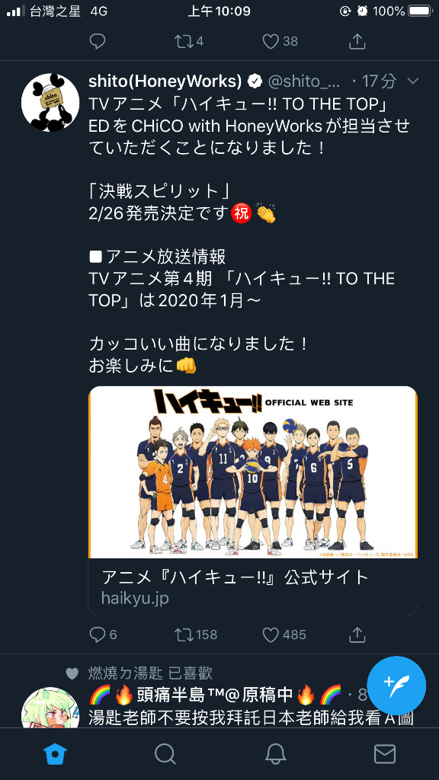Reply to the top tweet above shito's
439x780 pixels.
98,41
